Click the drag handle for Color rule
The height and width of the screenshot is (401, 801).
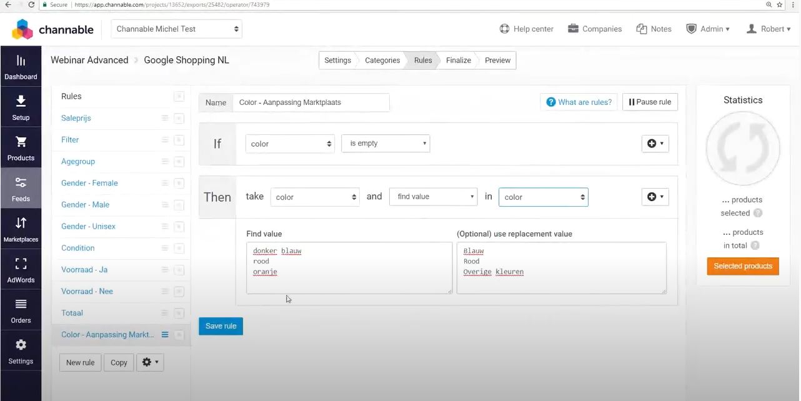165,335
